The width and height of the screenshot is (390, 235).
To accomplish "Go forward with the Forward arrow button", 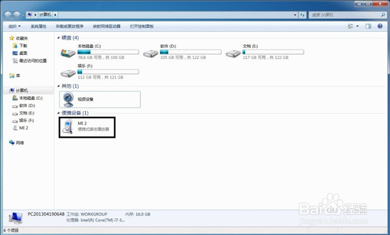I will [x=17, y=15].
